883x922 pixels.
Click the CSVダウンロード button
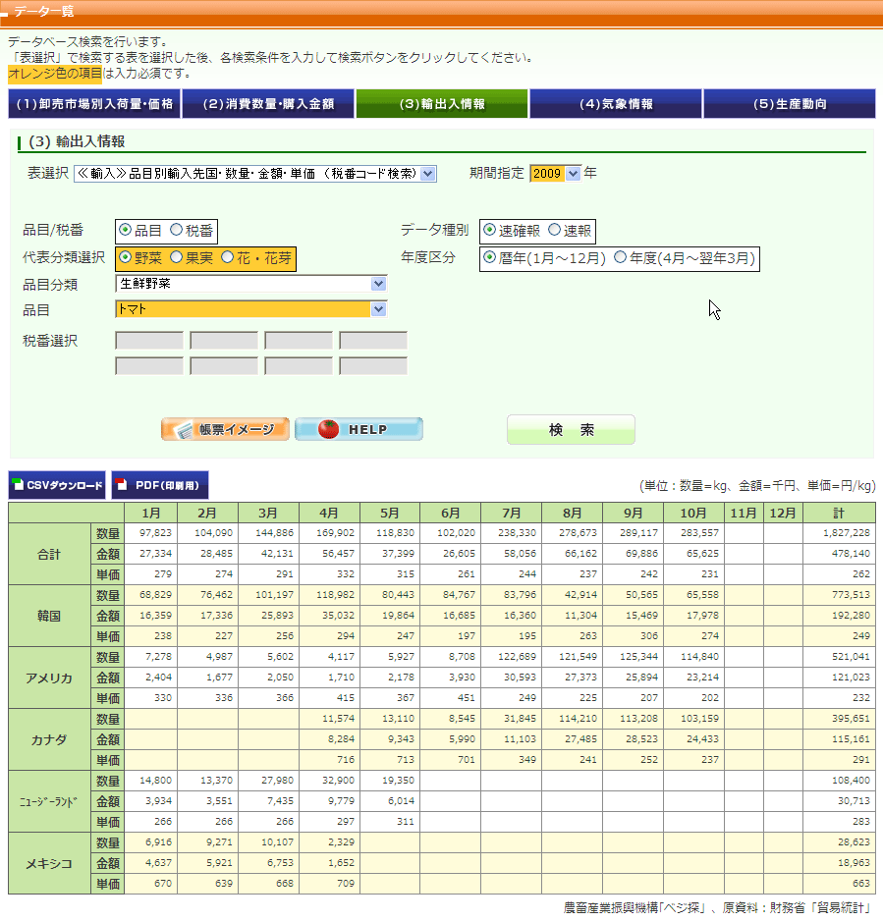point(57,485)
